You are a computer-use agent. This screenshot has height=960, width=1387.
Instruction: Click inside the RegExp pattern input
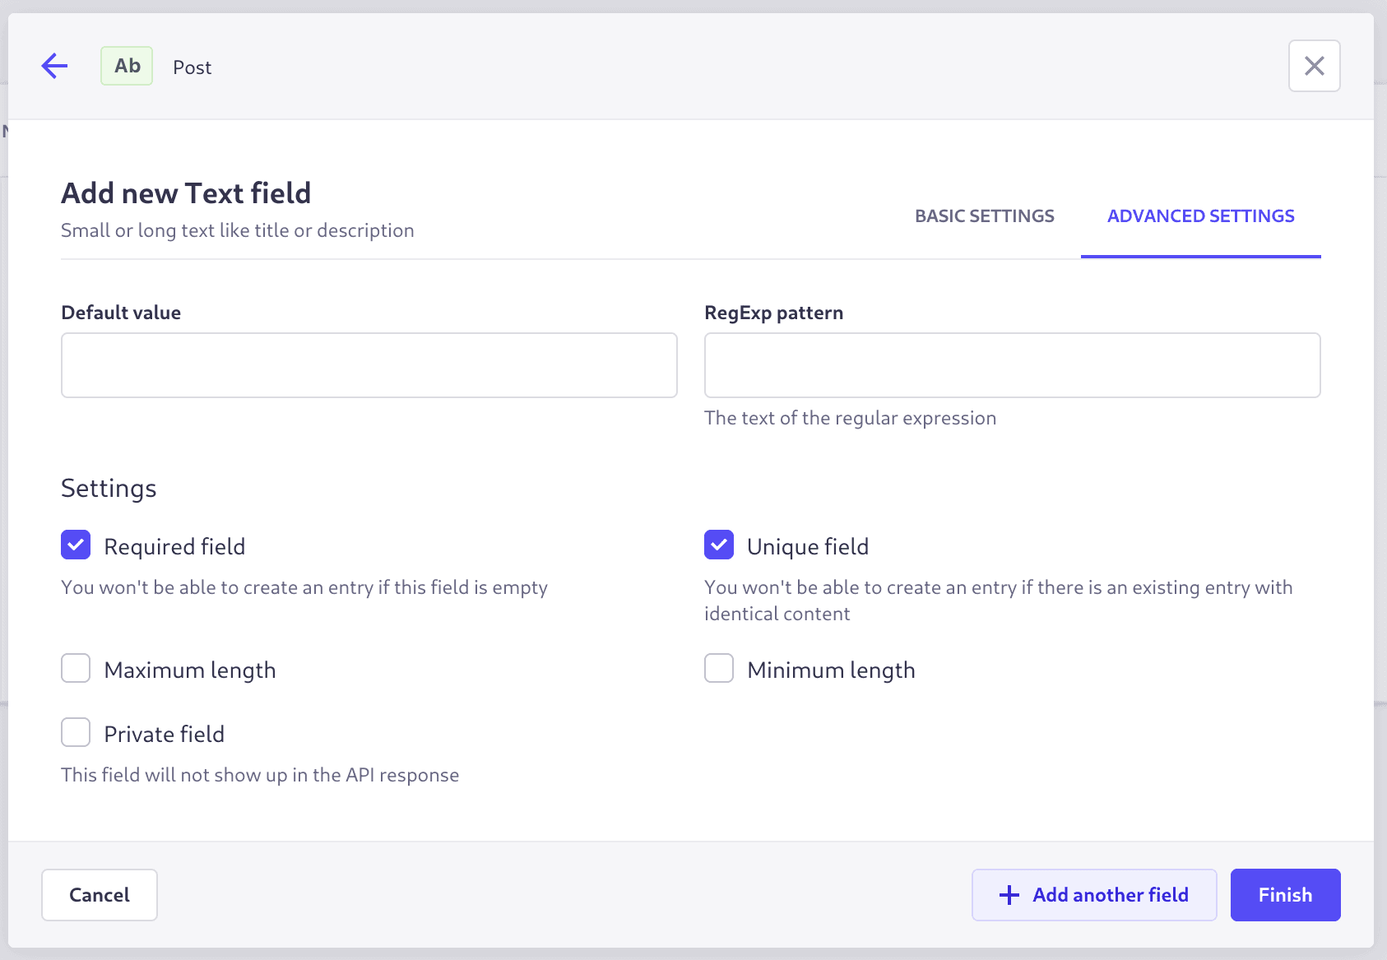(1012, 364)
